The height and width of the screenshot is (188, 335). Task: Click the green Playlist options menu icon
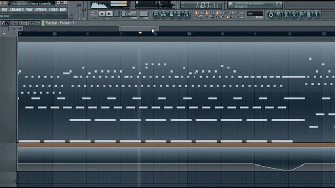pyautogui.click(x=43, y=23)
